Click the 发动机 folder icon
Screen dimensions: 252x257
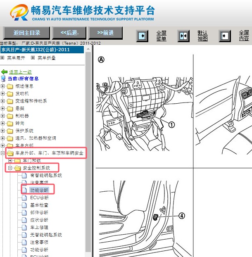(x=10, y=94)
